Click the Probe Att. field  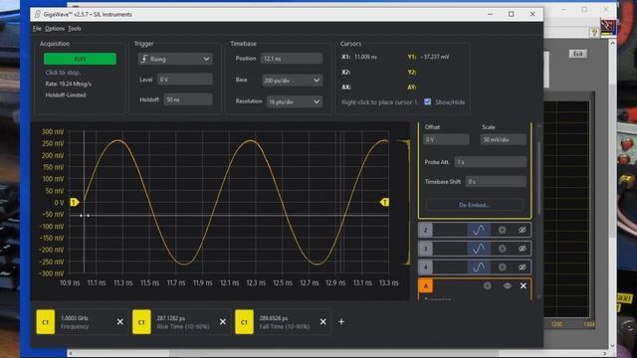(x=491, y=162)
